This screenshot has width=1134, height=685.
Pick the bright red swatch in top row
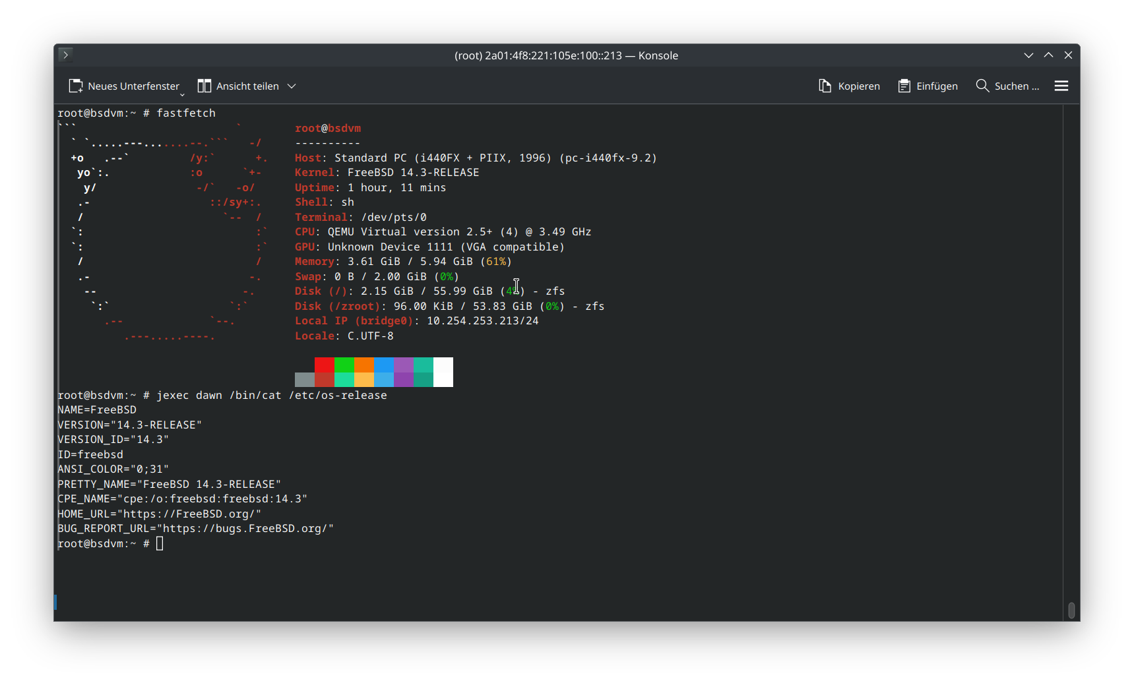(325, 365)
